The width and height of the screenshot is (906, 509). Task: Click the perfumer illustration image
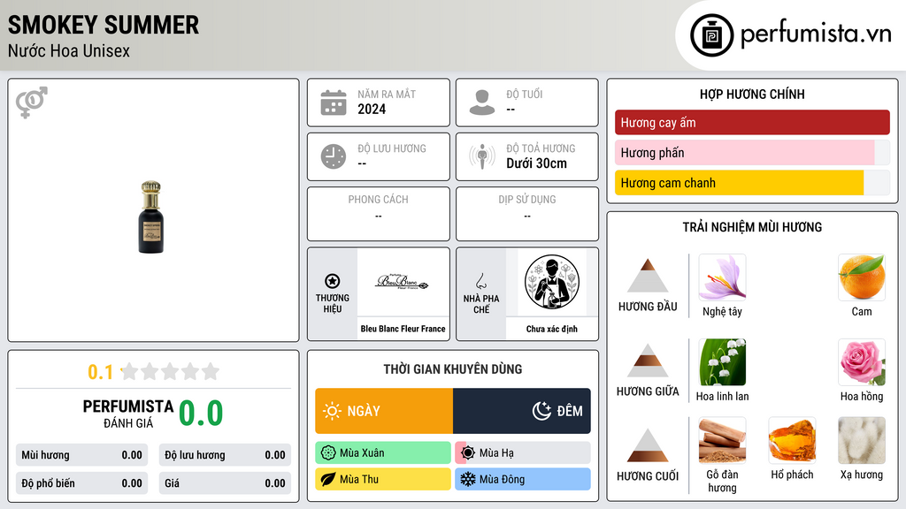click(552, 282)
